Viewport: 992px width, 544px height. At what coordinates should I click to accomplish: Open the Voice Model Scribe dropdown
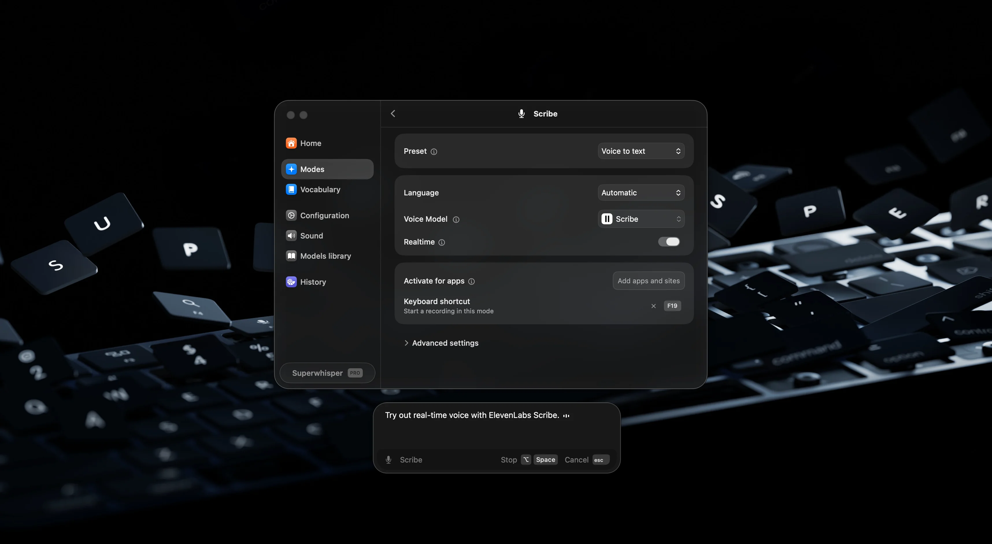coord(641,219)
